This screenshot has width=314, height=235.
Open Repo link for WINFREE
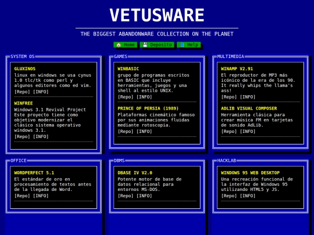pos(22,136)
